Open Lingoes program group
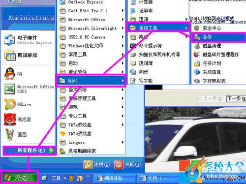 (91, 142)
